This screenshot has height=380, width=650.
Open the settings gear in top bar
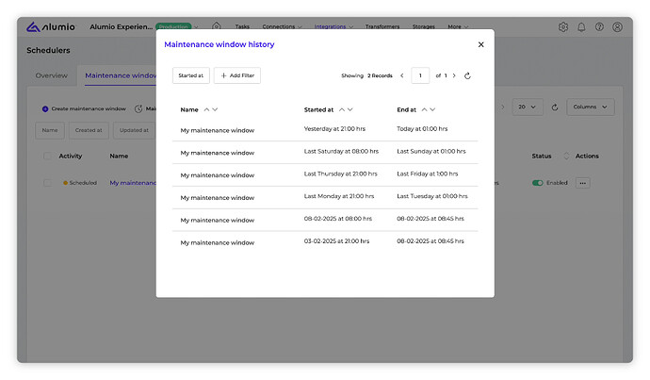pos(563,27)
